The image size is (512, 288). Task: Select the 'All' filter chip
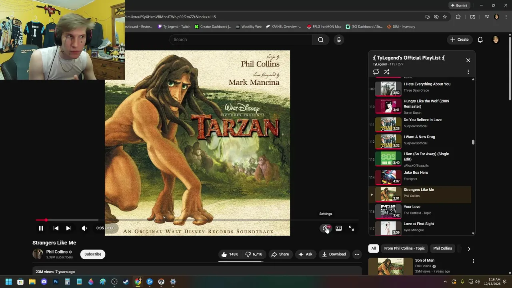374,248
